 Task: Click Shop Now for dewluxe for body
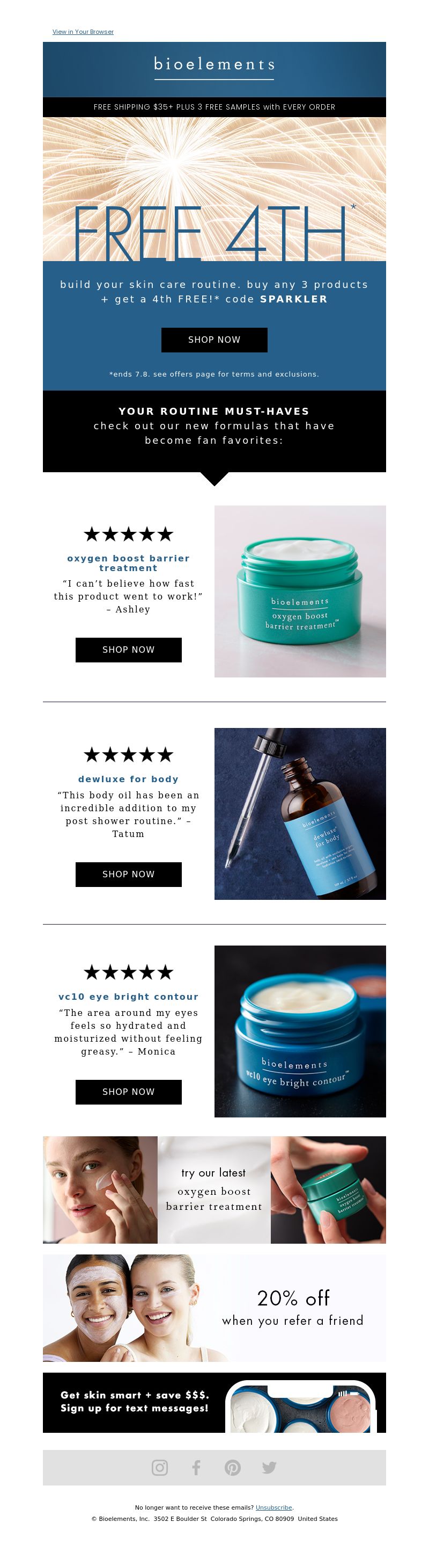(x=129, y=874)
